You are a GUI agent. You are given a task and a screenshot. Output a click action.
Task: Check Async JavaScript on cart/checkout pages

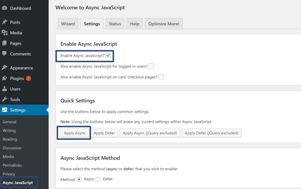pos(161,77)
